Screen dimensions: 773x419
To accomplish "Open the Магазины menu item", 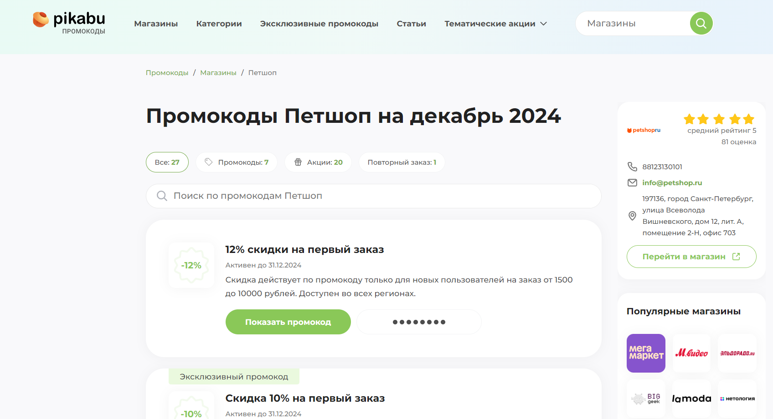I will coord(156,24).
